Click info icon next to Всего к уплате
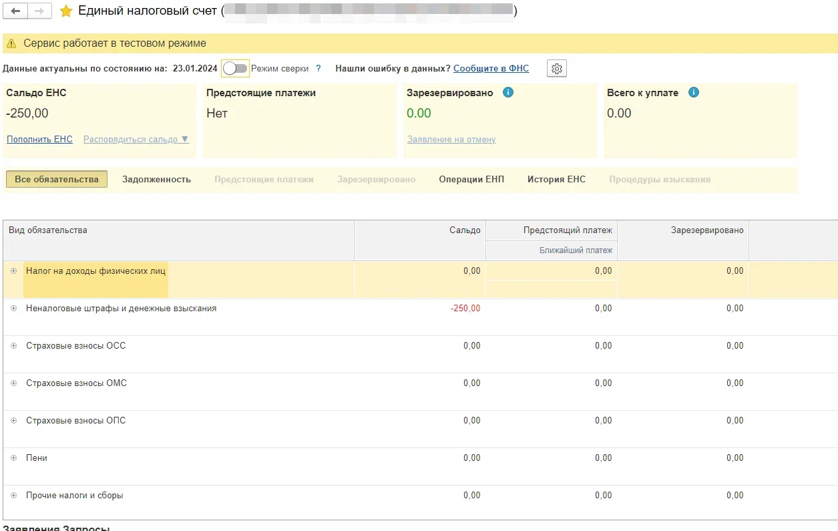 click(x=693, y=93)
